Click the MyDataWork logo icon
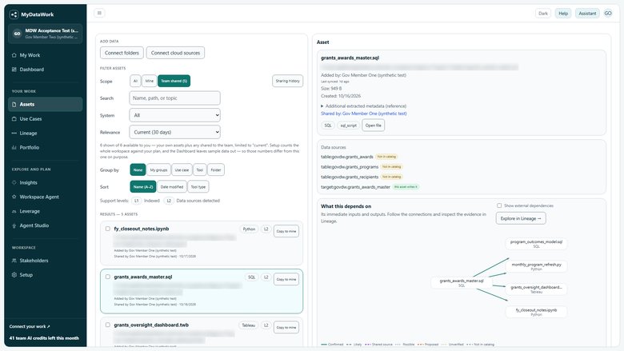 (x=14, y=14)
